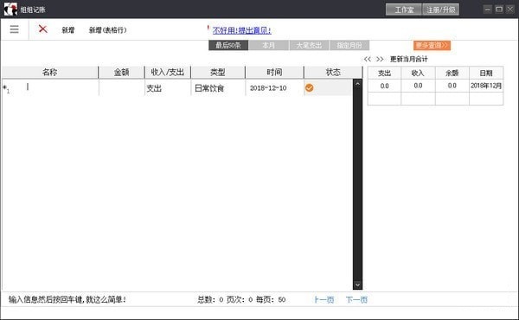Click the 新增 toolbar button
Viewport: 519px width, 320px height.
tap(68, 30)
